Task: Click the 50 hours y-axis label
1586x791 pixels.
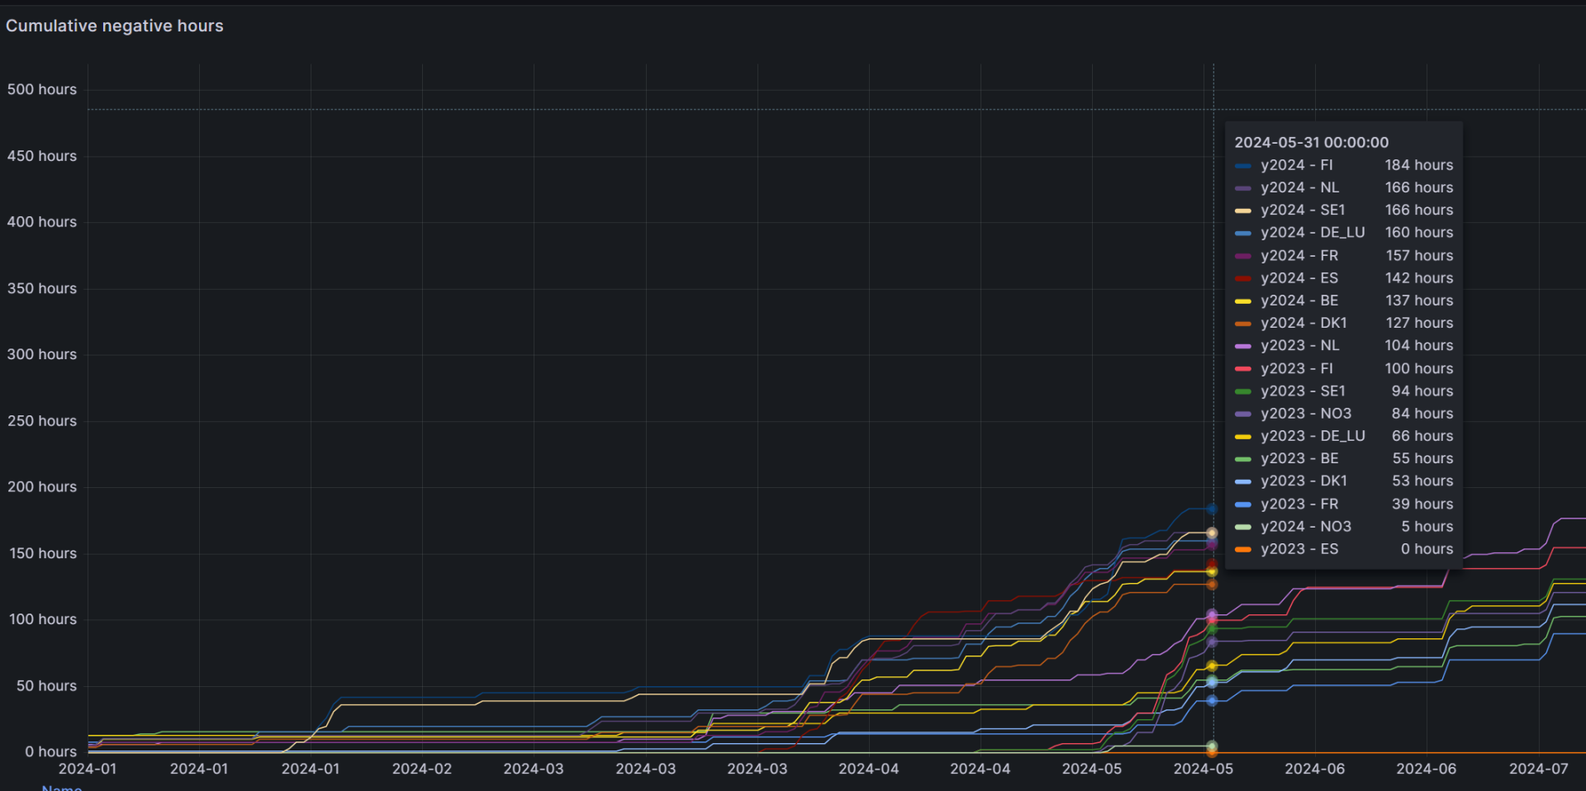Action: tap(46, 686)
